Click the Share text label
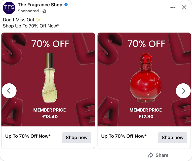 coord(162,155)
